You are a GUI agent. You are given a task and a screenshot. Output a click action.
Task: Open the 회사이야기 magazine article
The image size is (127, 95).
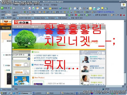tap(93, 57)
